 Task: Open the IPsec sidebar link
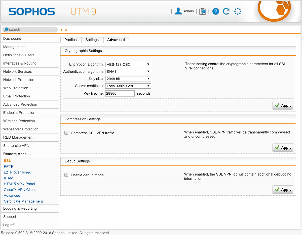pyautogui.click(x=8, y=178)
